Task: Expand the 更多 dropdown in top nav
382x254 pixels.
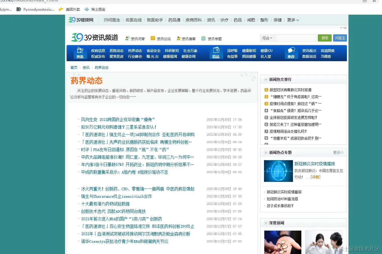Action: (293, 20)
